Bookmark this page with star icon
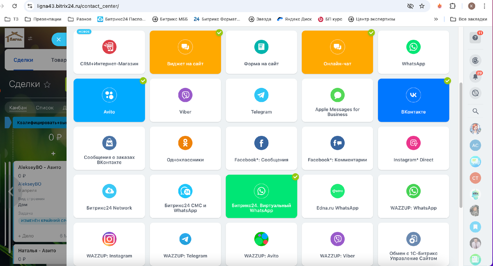 pyautogui.click(x=422, y=6)
